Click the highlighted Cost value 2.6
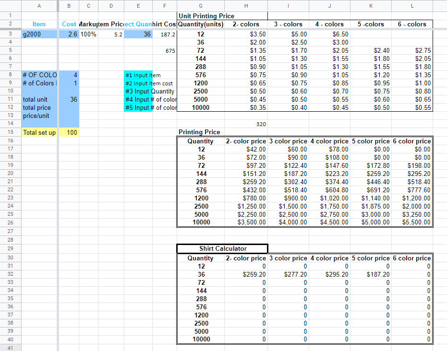Image resolution: width=447 pixels, height=351 pixels. click(69, 34)
